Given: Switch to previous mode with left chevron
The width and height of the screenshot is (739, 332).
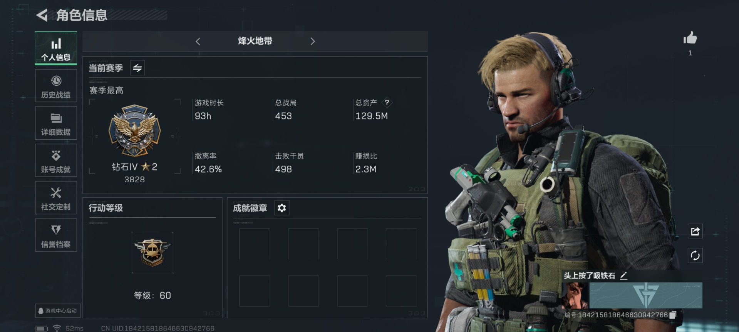Looking at the screenshot, I should click(198, 42).
